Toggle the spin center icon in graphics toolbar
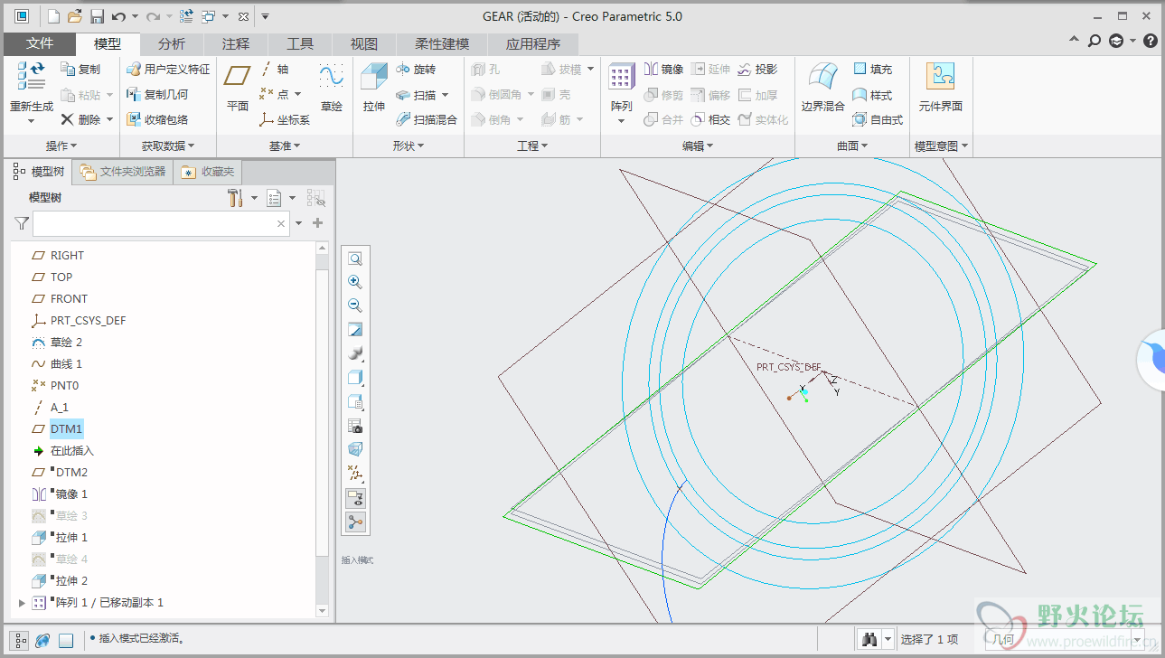The image size is (1165, 658). pos(355,522)
